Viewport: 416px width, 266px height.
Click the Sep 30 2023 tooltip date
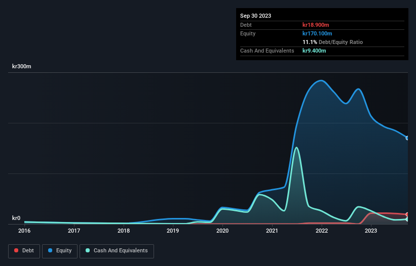point(255,16)
